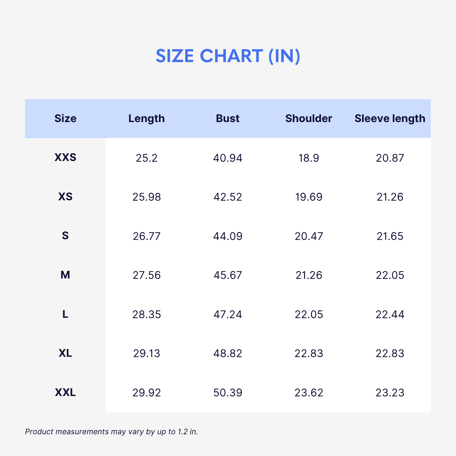
Task: Click the L sleeve length value 22.44
Action: pos(390,315)
